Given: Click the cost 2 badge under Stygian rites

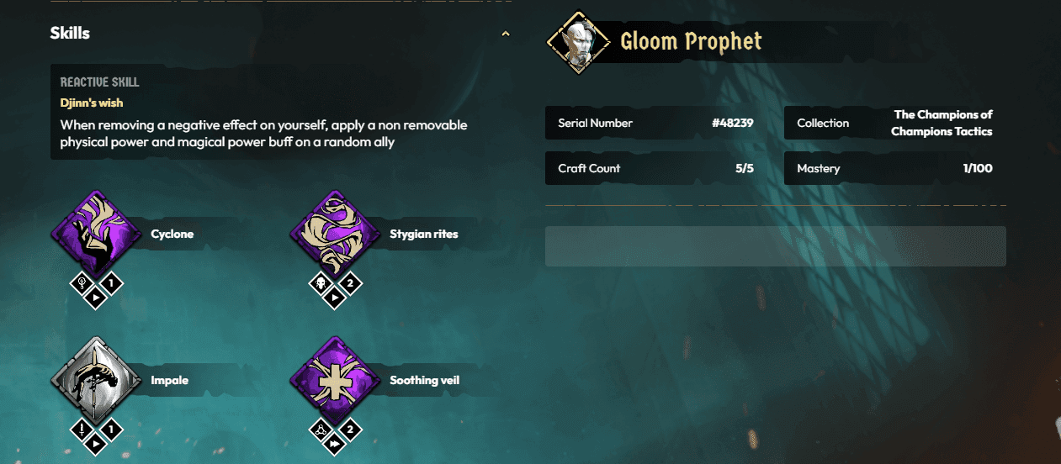Looking at the screenshot, I should click(x=350, y=283).
